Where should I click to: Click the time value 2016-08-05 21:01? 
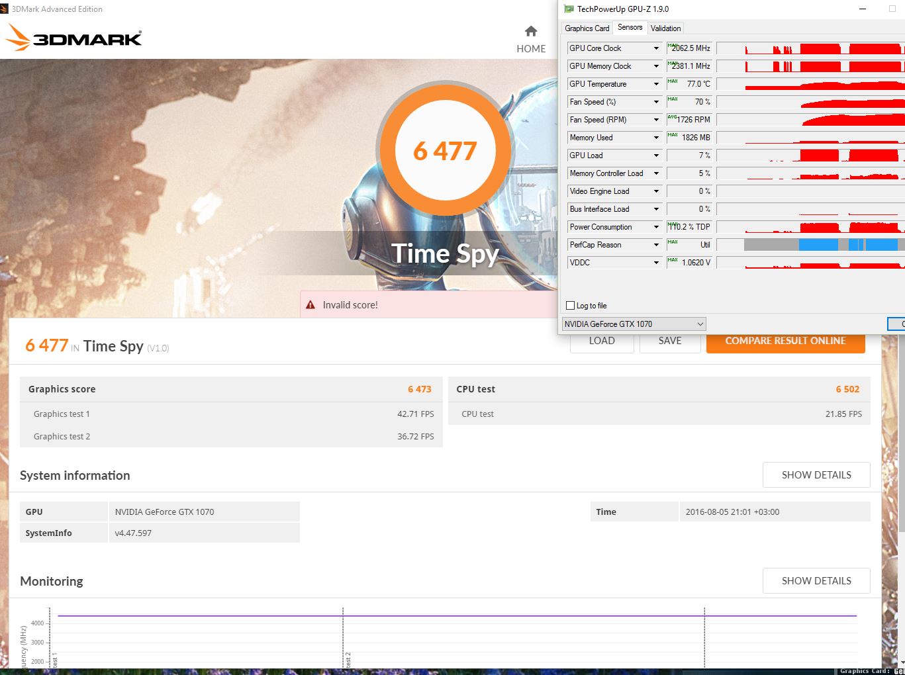[733, 512]
